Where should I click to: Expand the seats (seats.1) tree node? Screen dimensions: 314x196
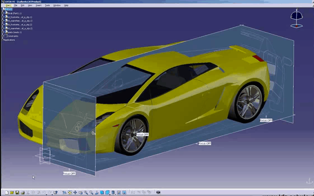tap(3, 32)
